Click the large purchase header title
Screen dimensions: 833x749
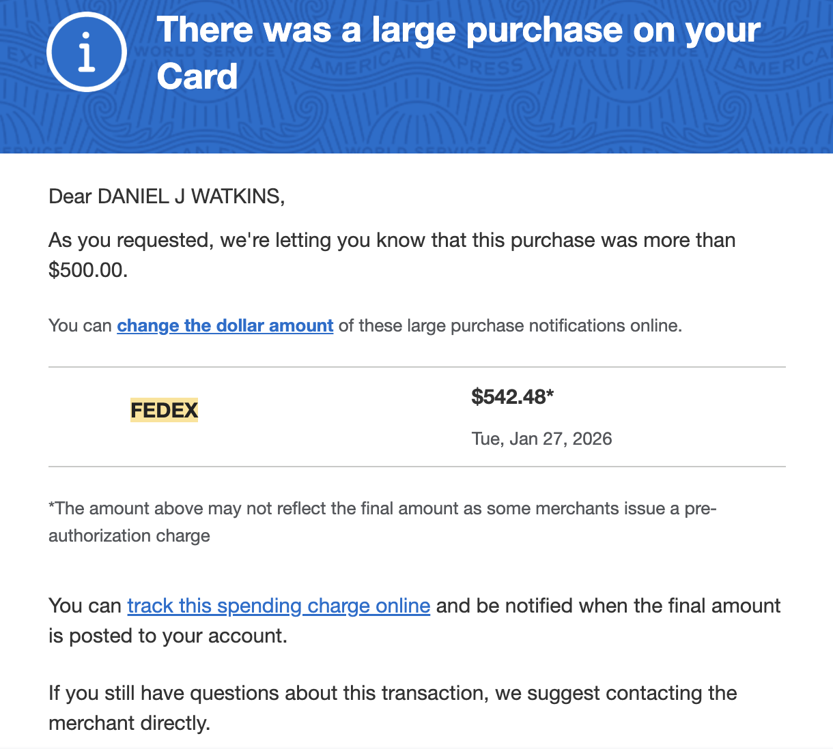pos(458,53)
